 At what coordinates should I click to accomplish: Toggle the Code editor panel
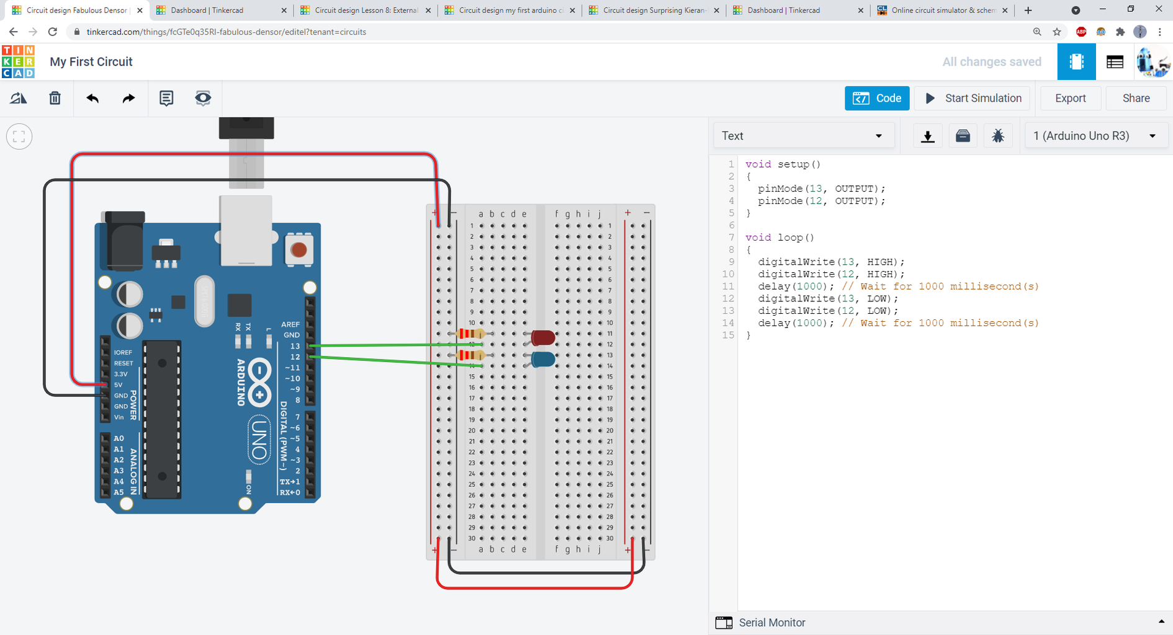pos(876,98)
